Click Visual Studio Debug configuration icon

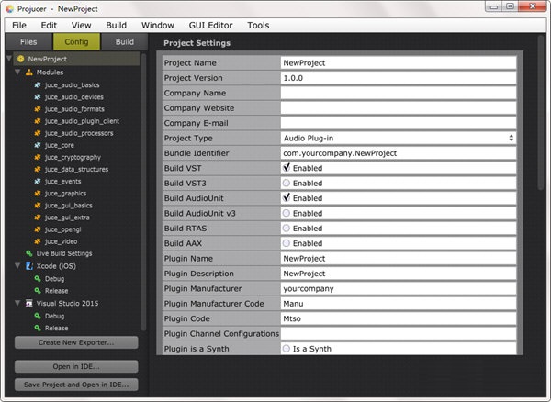click(38, 316)
